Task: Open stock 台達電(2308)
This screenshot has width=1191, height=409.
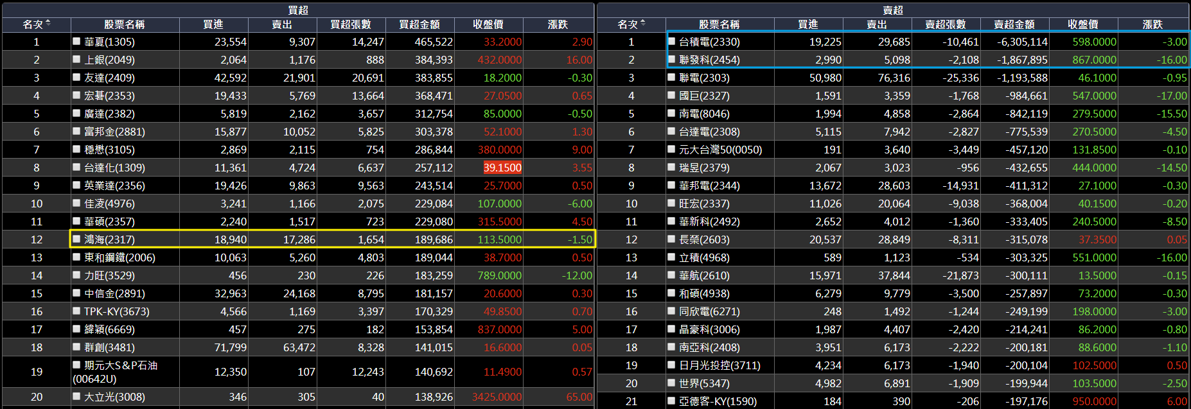Action: [709, 132]
